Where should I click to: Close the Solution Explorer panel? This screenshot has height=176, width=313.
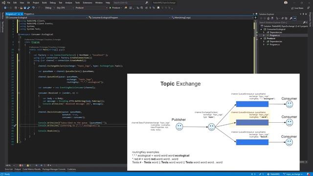[306, 14]
